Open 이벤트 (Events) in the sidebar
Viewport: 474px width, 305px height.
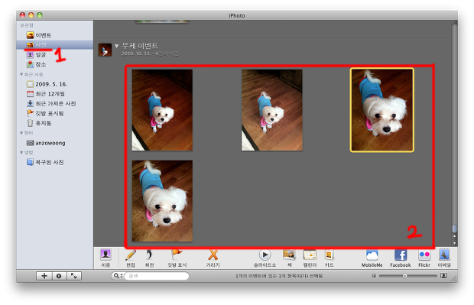click(x=39, y=35)
